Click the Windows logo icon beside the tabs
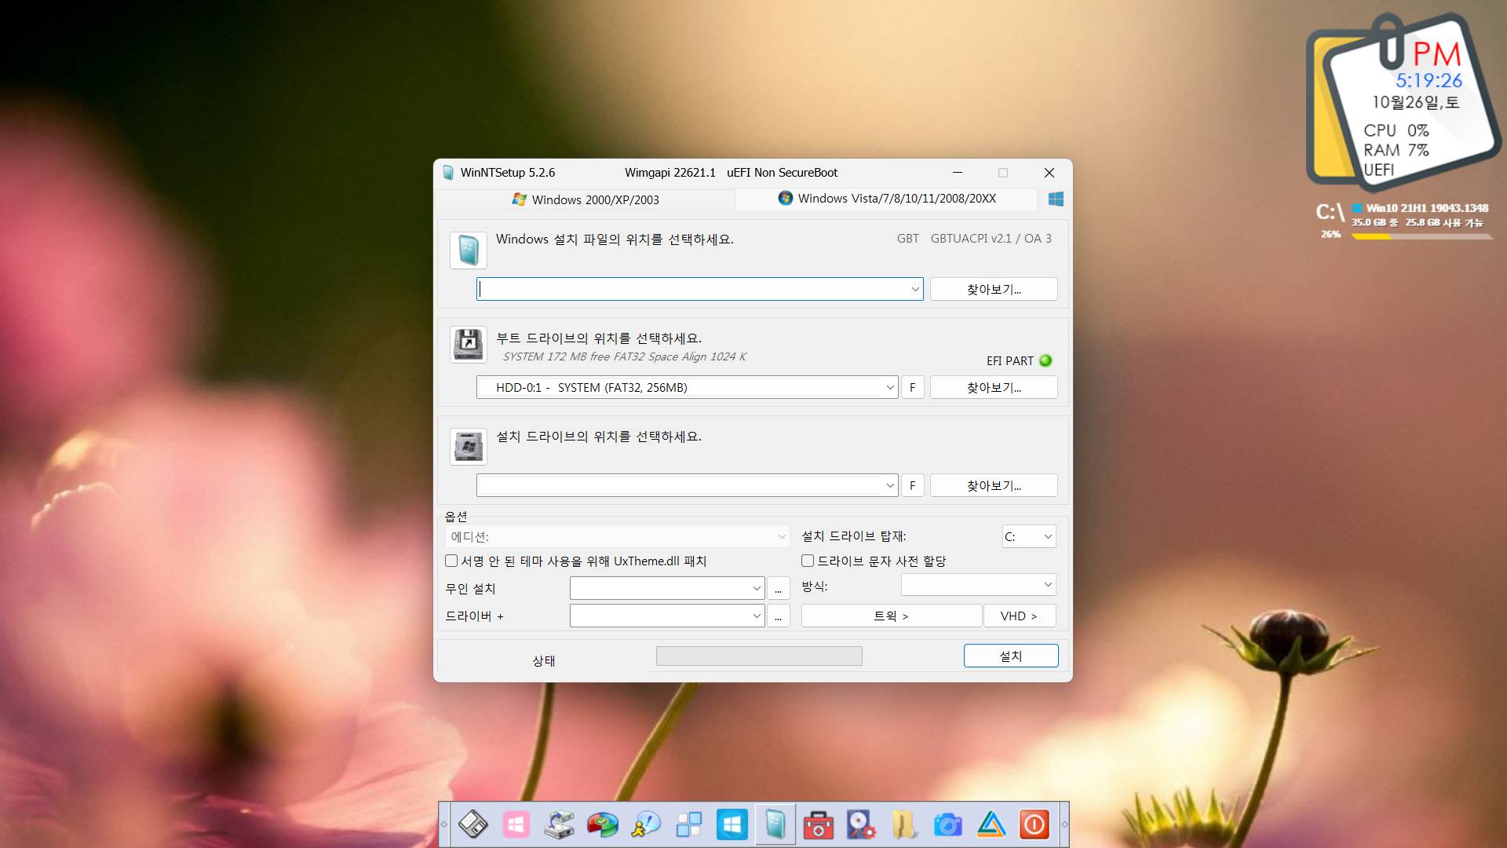 [x=1056, y=199]
